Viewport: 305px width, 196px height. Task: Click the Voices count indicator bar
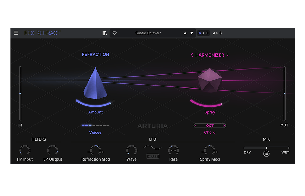(x=95, y=125)
